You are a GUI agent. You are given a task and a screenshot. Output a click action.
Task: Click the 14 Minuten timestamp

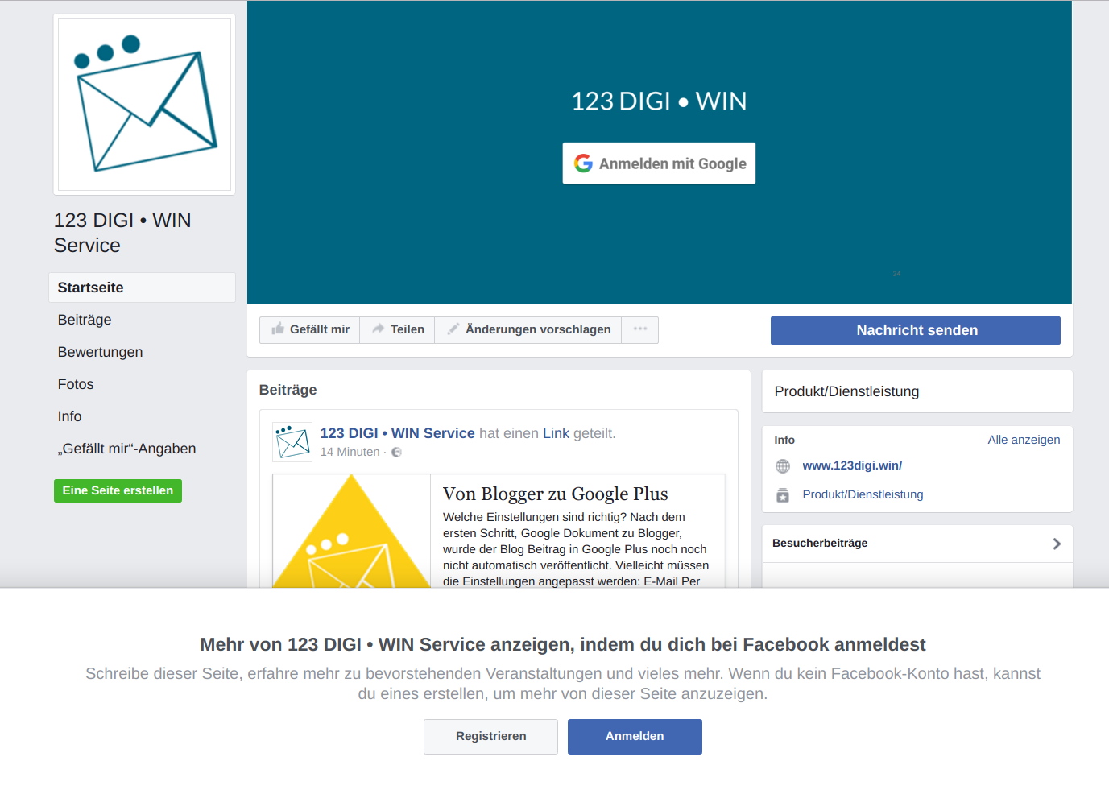(x=350, y=452)
